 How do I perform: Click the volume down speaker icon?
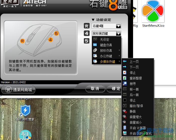[x=124, y=122]
